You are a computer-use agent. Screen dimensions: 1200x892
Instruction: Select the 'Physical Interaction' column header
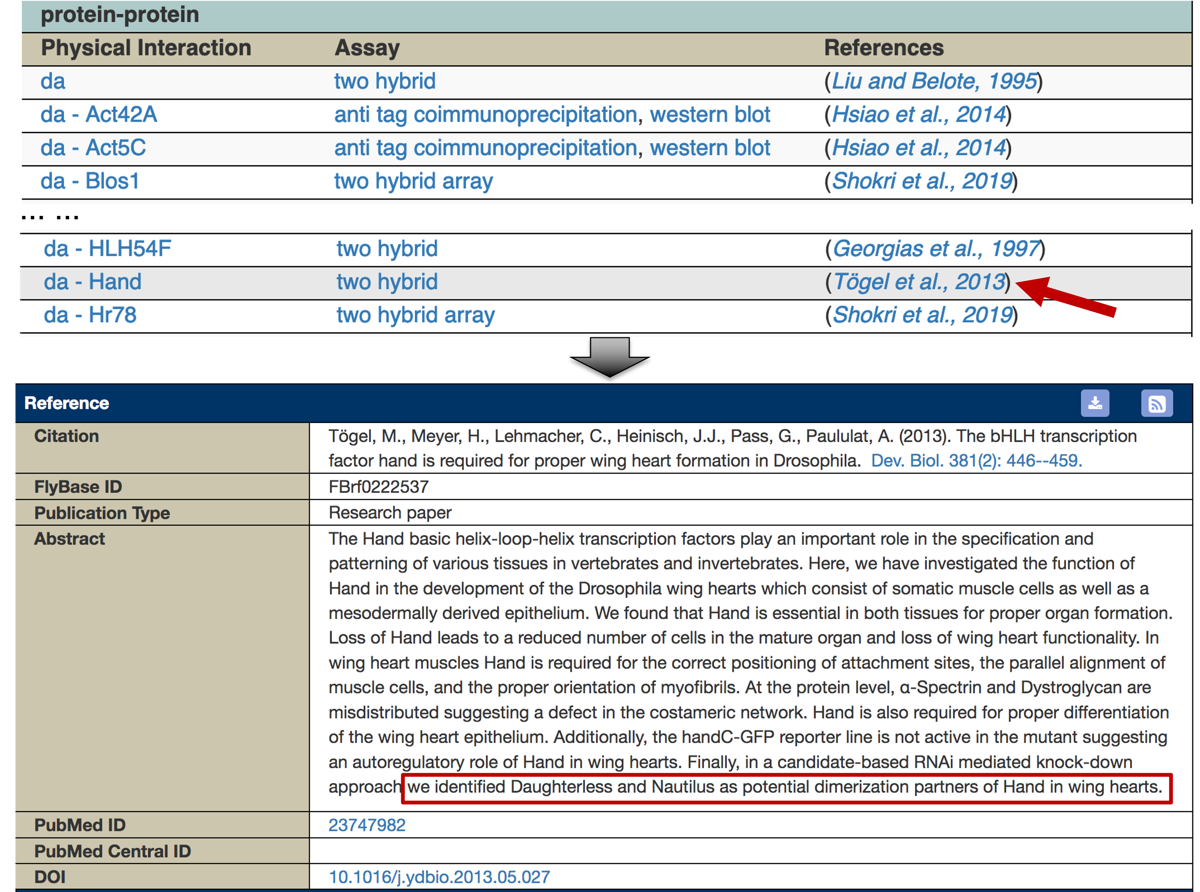(146, 48)
